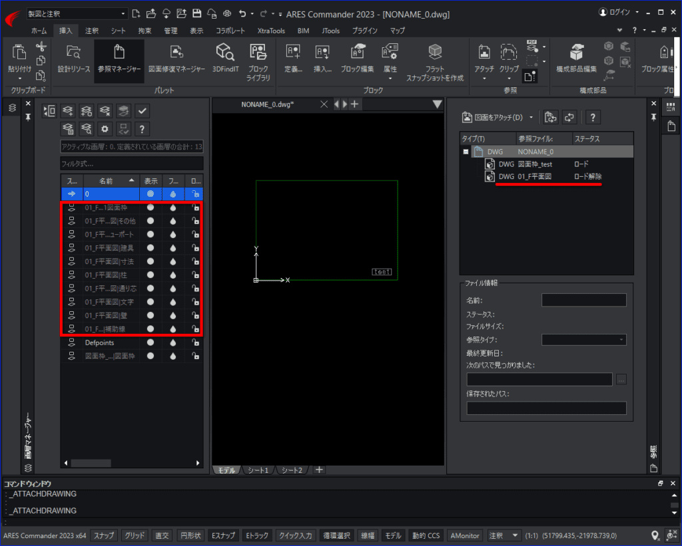Click the 定義 block definition icon

click(x=293, y=52)
